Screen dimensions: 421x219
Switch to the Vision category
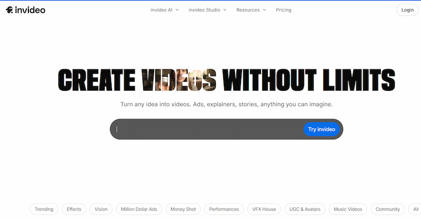(x=101, y=209)
